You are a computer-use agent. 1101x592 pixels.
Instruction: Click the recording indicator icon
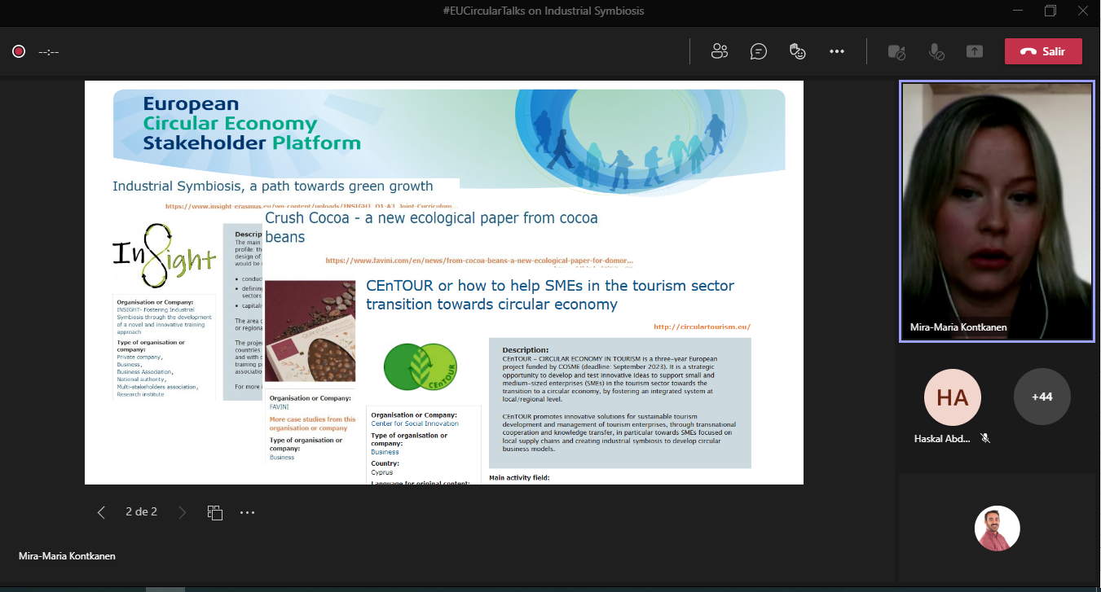19,51
